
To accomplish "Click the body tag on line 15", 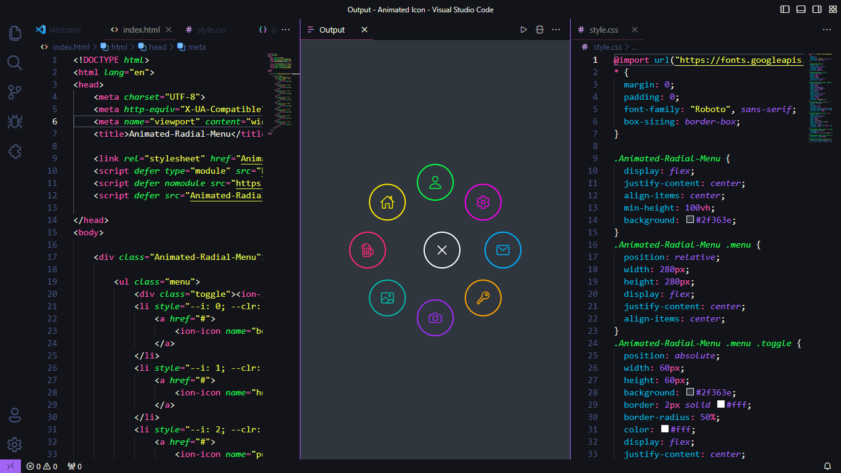I will (89, 232).
